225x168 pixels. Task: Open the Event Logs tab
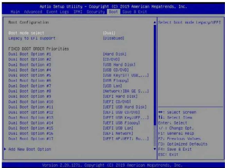[x=58, y=12]
